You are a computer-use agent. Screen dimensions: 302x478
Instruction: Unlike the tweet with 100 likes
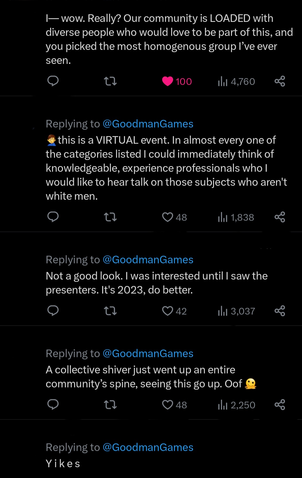(168, 81)
